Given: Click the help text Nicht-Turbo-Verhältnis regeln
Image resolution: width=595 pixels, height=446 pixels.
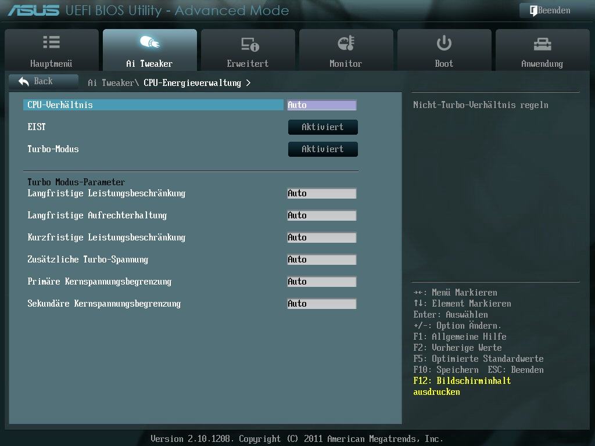Looking at the screenshot, I should (x=481, y=105).
